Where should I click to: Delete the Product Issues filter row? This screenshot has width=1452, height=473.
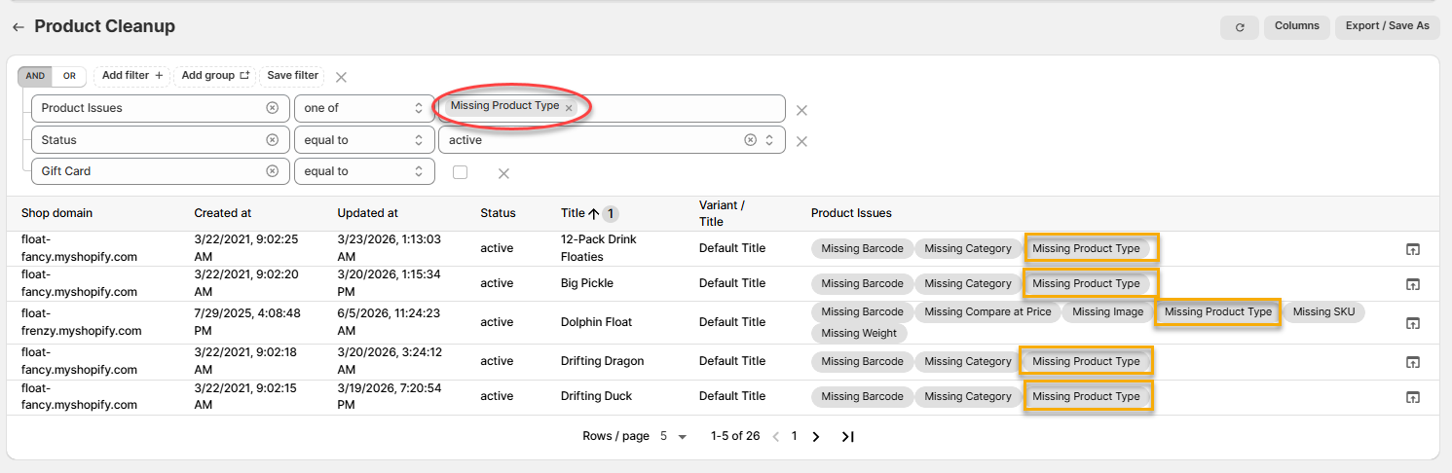(801, 110)
